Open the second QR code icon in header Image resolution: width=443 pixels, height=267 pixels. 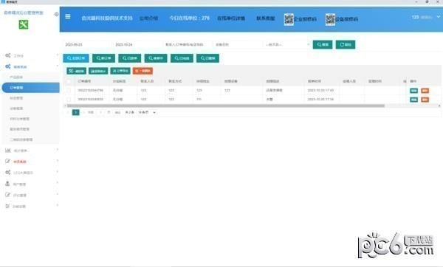[x=330, y=19]
